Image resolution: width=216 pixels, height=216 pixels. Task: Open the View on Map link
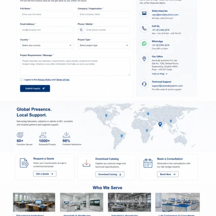160,74
